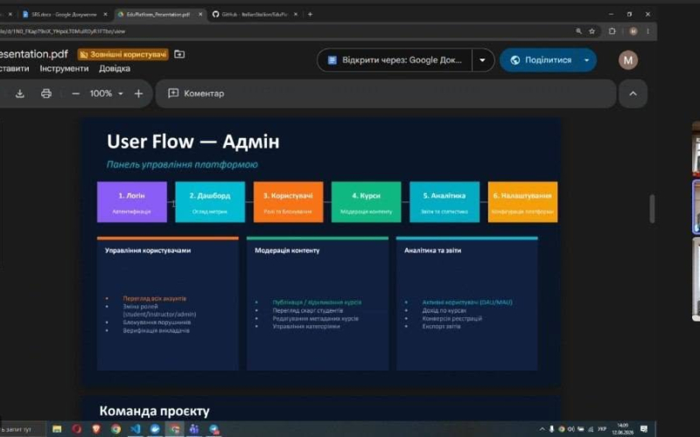Click the Зовнішні користувачі badge
Viewport: 700px width, 437px height.
(123, 54)
